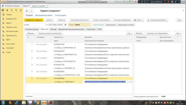The width and height of the screenshot is (186, 105).
Task: Click Провести и закрыть button
Action: (x=34, y=20)
